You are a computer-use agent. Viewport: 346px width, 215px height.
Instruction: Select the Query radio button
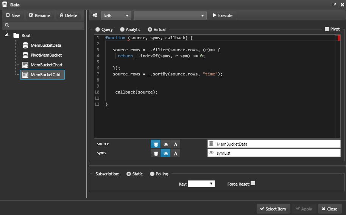click(98, 29)
